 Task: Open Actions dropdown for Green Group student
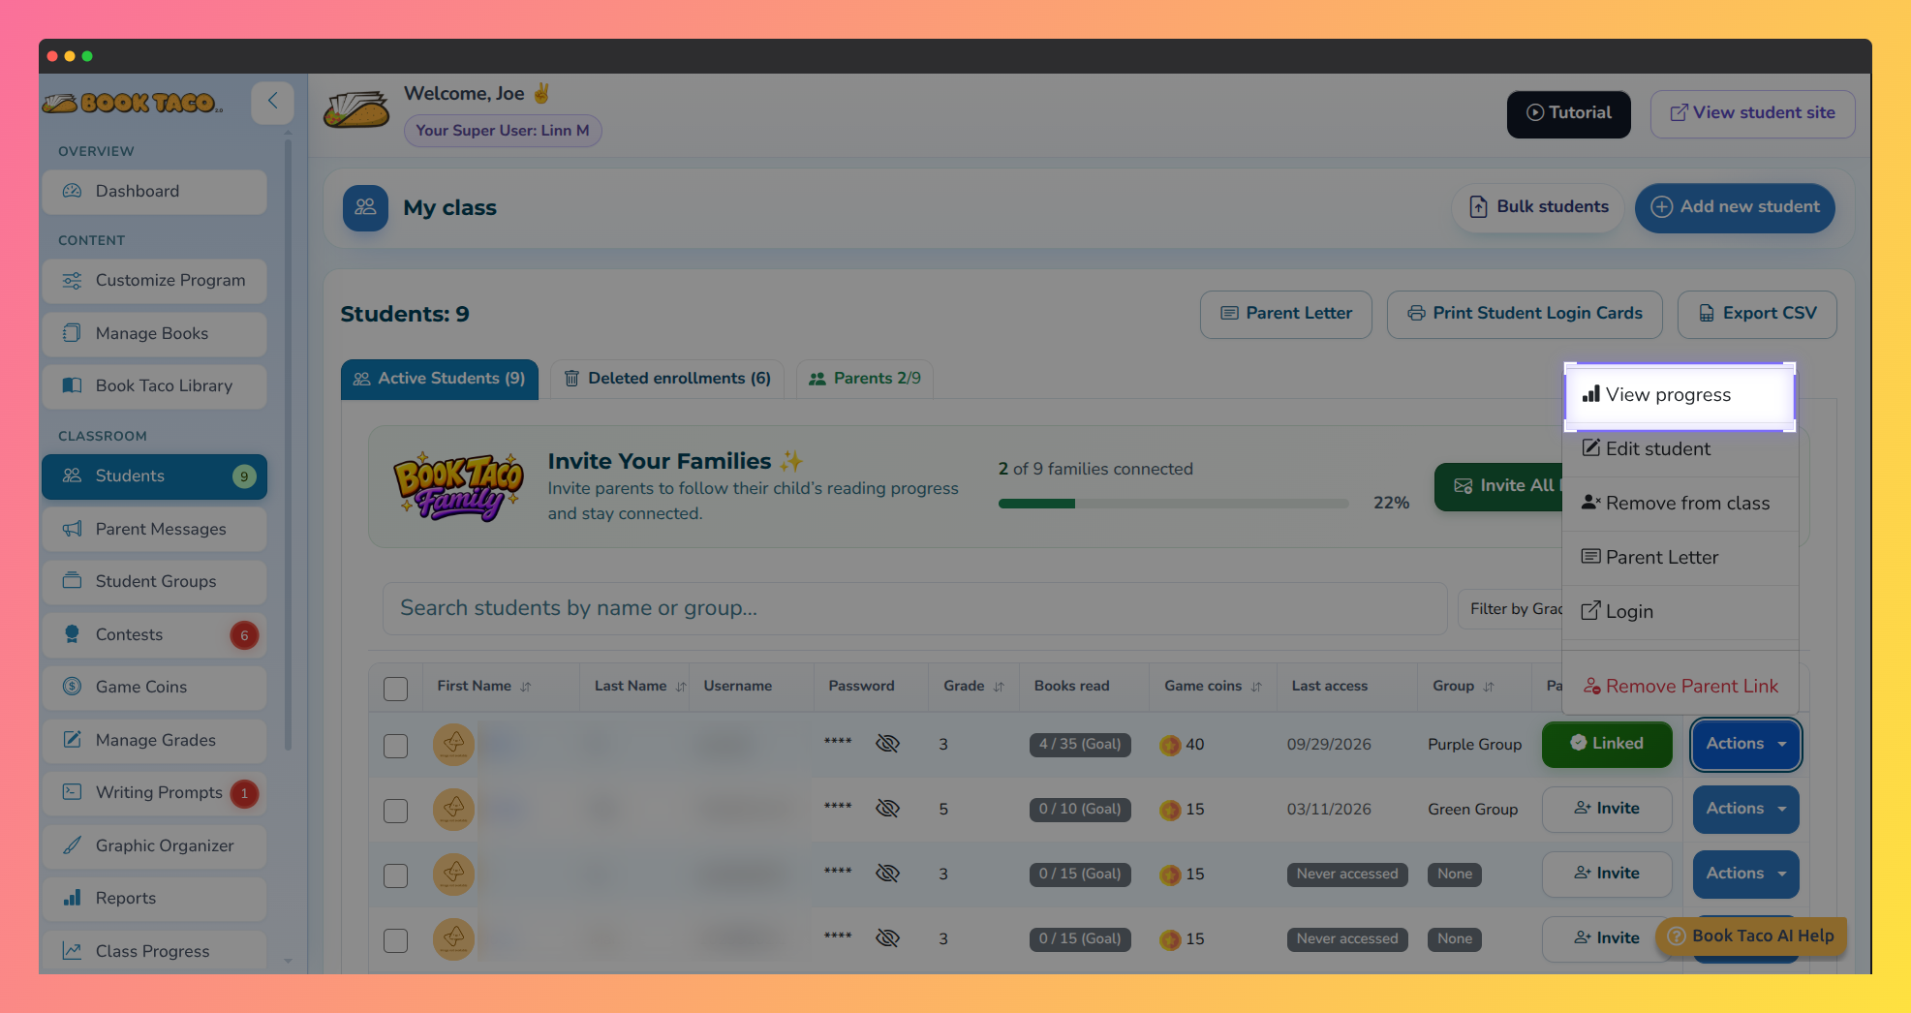[1745, 809]
